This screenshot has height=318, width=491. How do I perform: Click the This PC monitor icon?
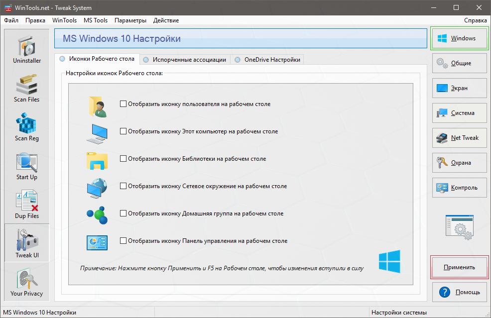click(97, 134)
